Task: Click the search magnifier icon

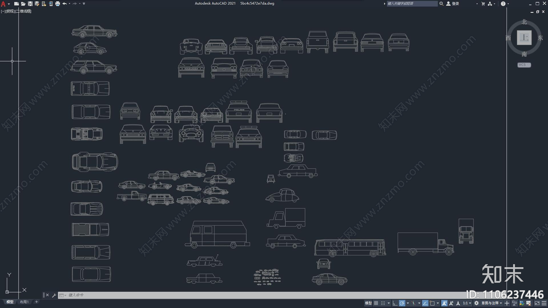Action: pos(441,3)
